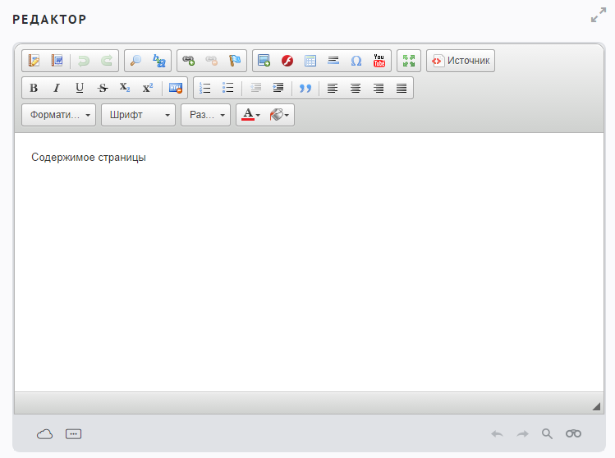Insert a YouTube video

pyautogui.click(x=379, y=61)
